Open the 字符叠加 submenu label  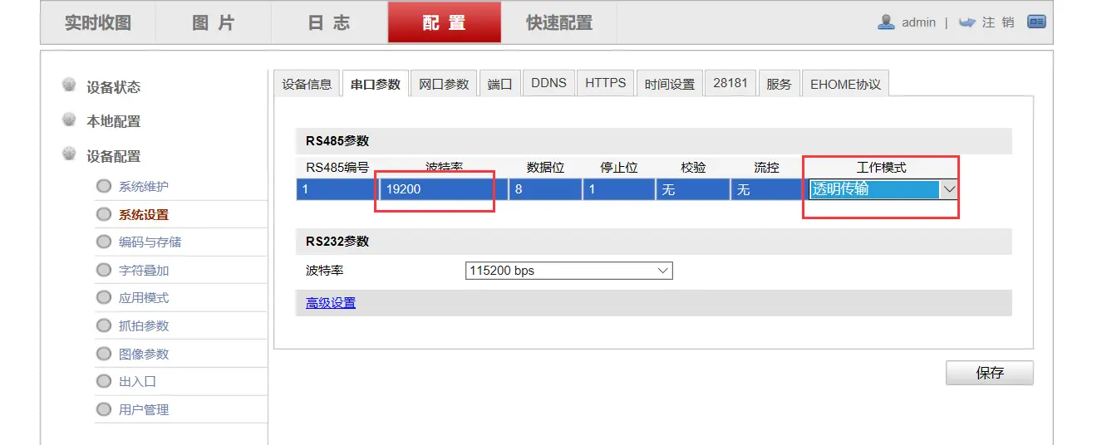click(144, 271)
